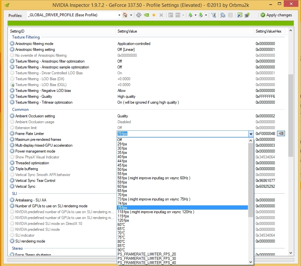Go to the home base profile icon
This screenshot has width=301, height=266.
click(125, 15)
